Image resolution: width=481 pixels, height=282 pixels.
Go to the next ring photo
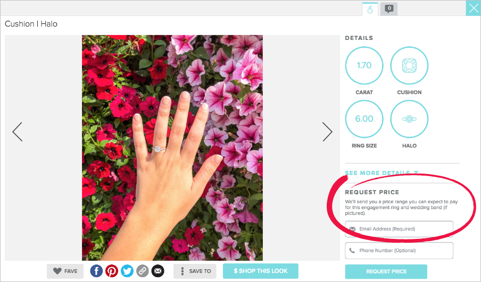click(x=327, y=131)
